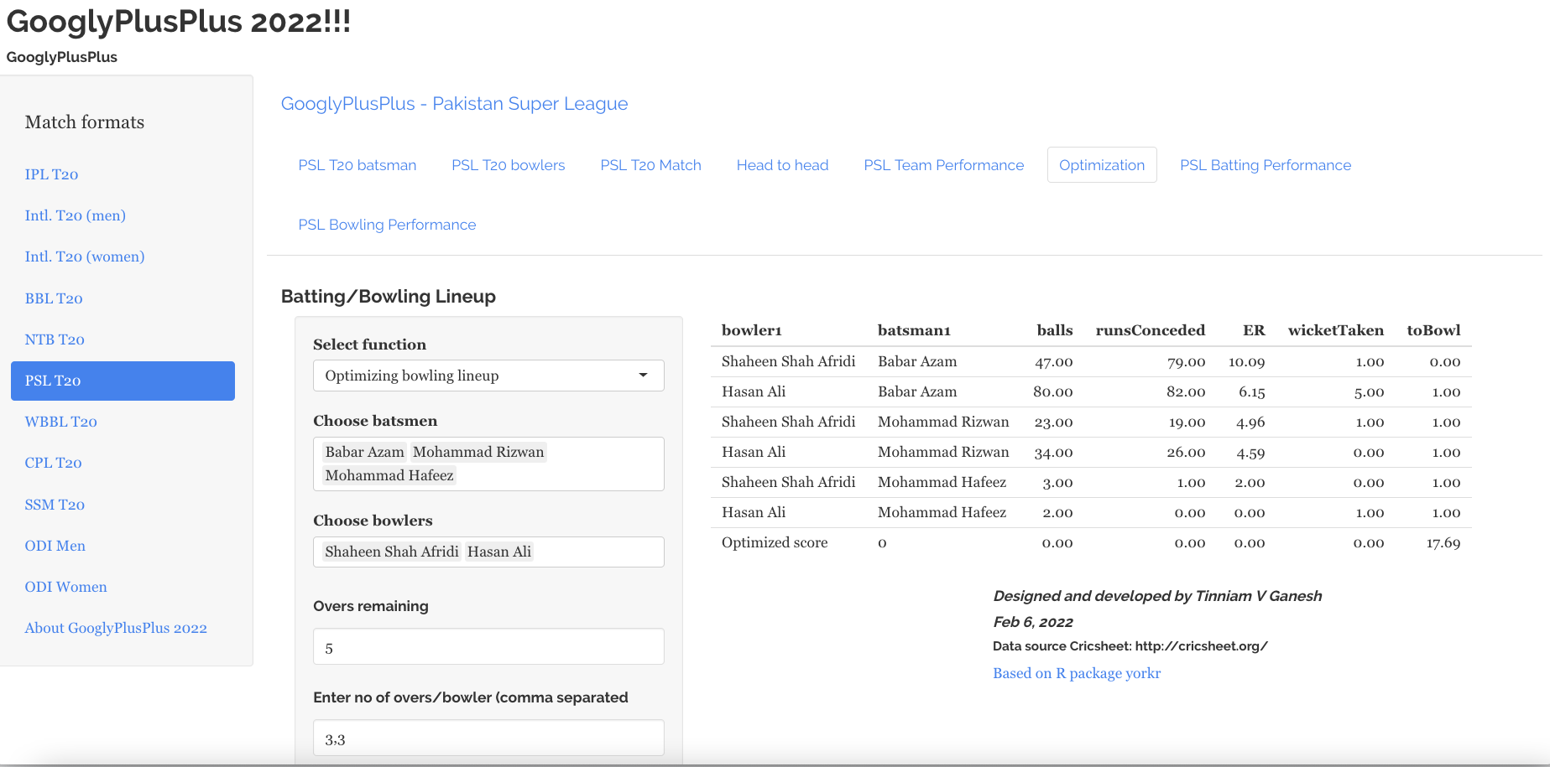The image size is (1550, 767).
Task: Open the Select function dropdown arrow
Action: point(643,376)
